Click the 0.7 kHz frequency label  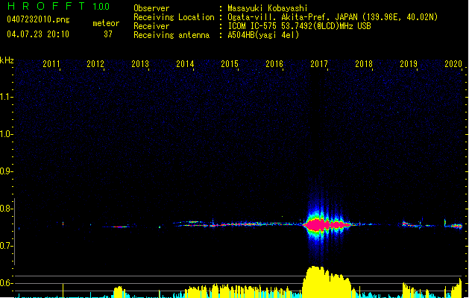coord(7,246)
